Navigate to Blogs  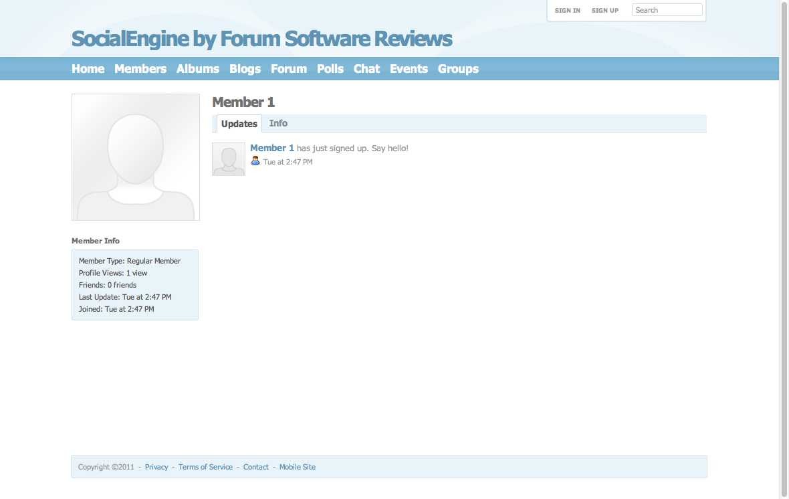tap(245, 68)
